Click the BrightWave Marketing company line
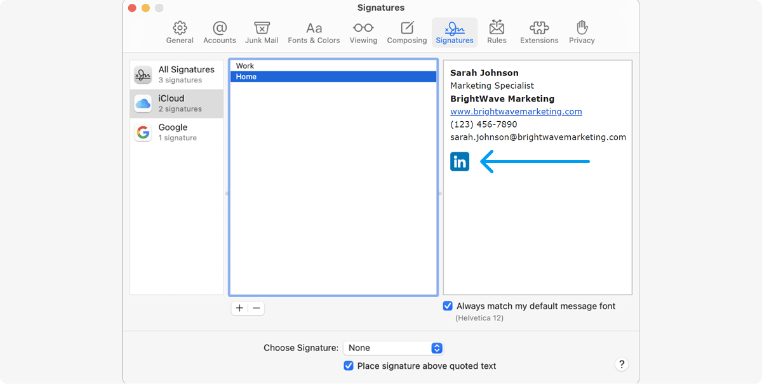762x384 pixels. 502,99
